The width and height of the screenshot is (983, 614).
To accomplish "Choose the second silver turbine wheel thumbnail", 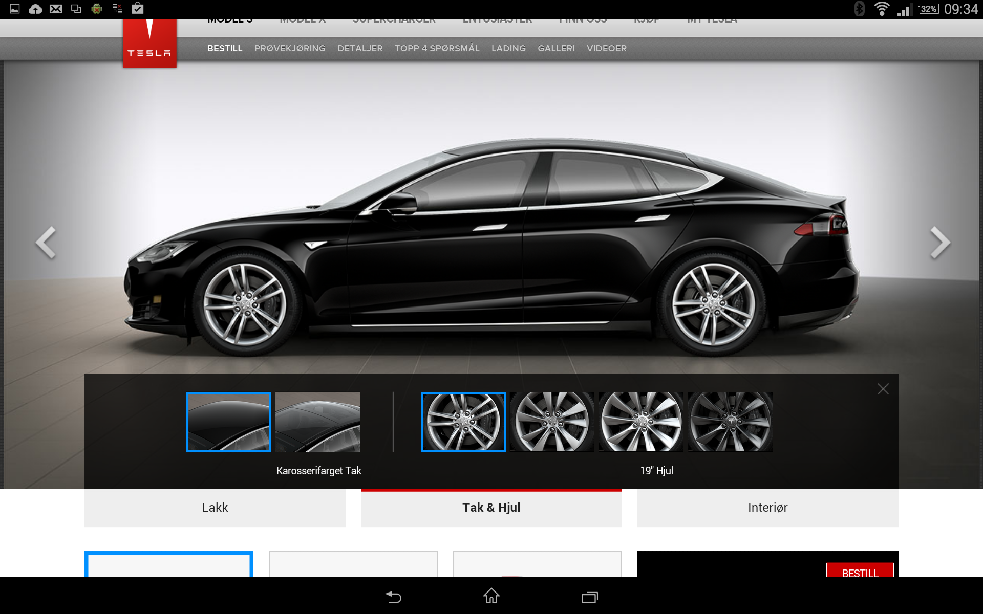I will point(552,422).
